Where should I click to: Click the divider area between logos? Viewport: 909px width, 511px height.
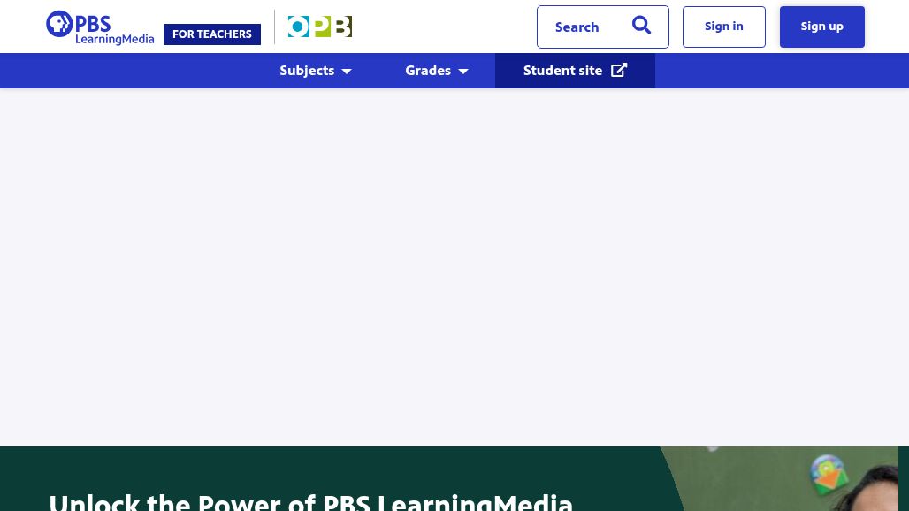274,27
